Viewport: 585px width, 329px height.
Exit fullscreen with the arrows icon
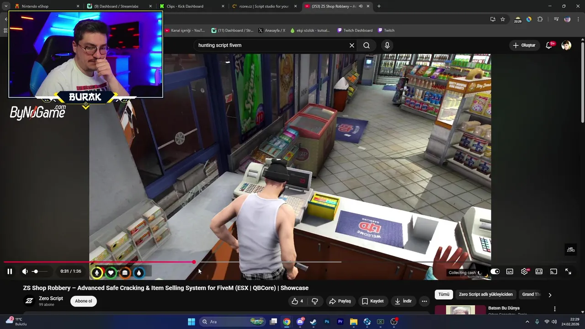coord(568,271)
